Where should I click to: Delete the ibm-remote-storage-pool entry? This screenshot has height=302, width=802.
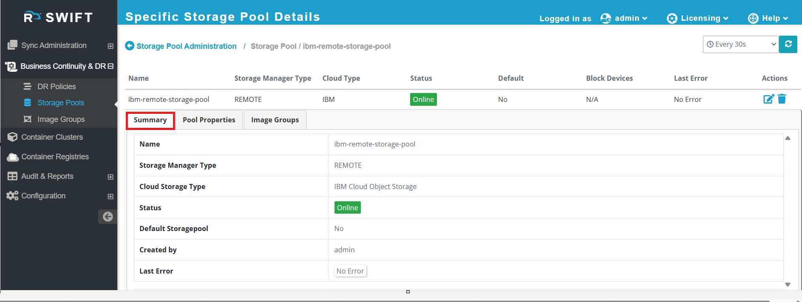pos(782,99)
